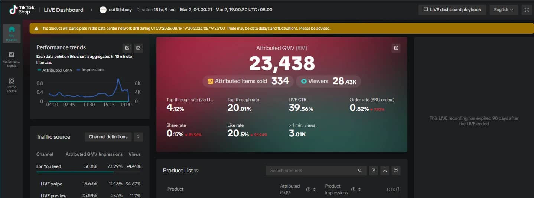534x198 pixels.
Task: Click the Viewers 28.43K pill
Action: (329, 81)
